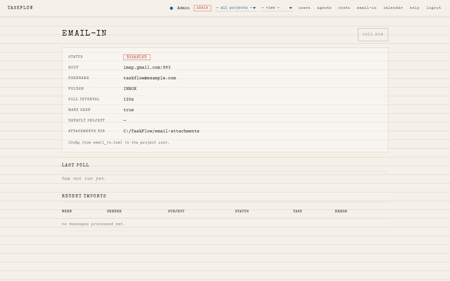Go to the users page
Screen dimensions: 450x281
(304, 8)
